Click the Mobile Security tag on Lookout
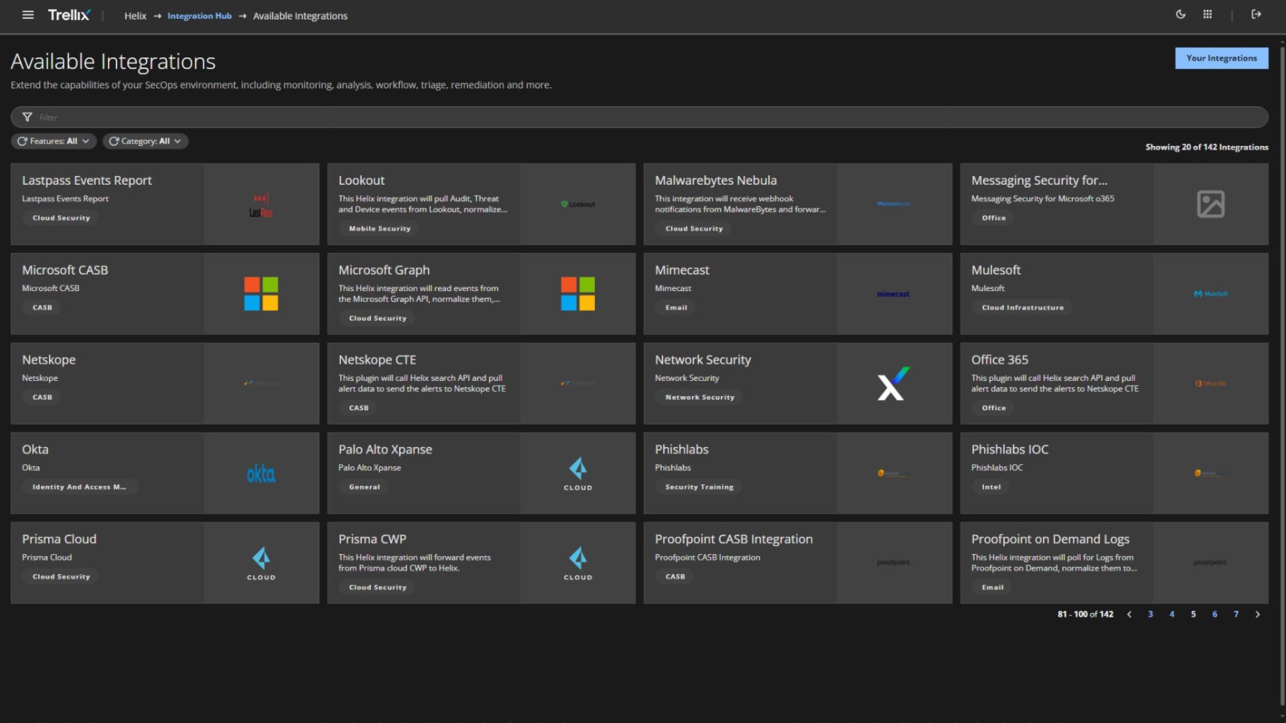This screenshot has height=723, width=1286. coord(379,228)
